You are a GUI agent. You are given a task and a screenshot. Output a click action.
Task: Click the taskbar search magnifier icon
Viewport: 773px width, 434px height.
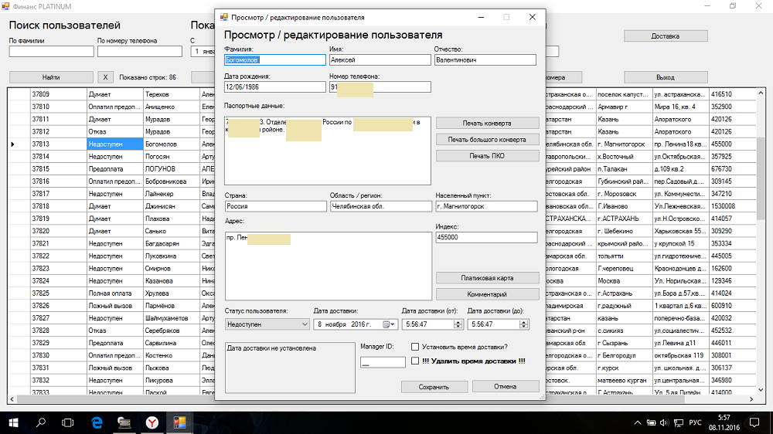(42, 422)
